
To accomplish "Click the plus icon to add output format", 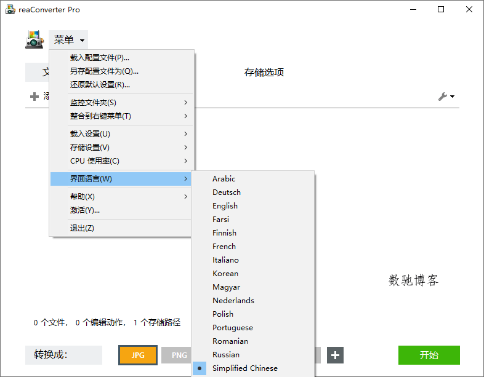I will coord(335,355).
